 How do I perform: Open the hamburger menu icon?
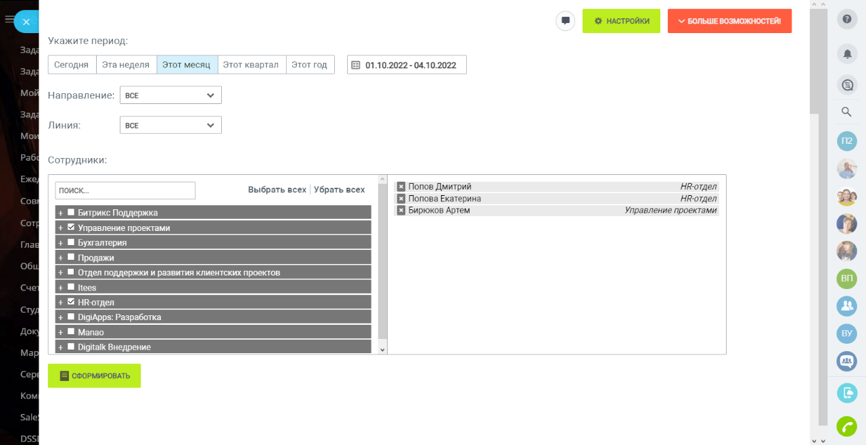(x=9, y=20)
